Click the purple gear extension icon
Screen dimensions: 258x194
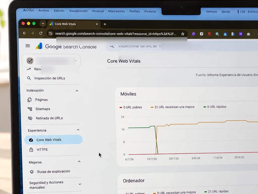(193, 34)
